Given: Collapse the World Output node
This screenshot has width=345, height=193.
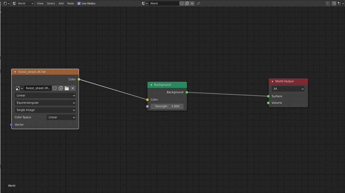Looking at the screenshot, I should (x=272, y=81).
